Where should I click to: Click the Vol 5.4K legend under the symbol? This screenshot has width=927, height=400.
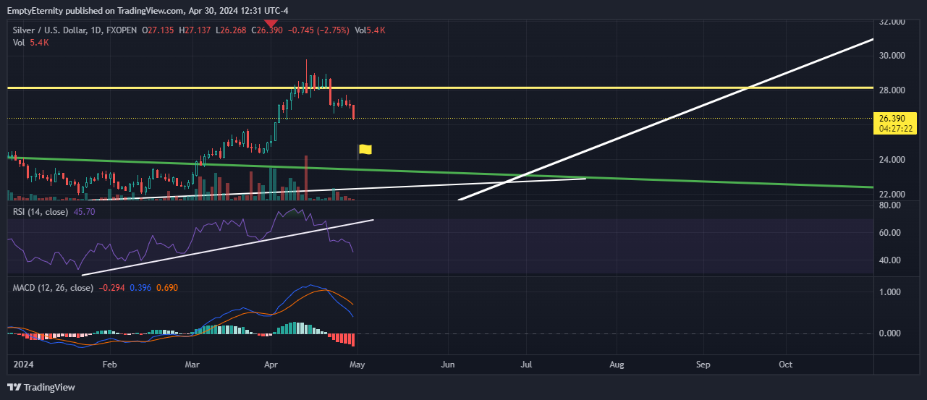(x=31, y=43)
